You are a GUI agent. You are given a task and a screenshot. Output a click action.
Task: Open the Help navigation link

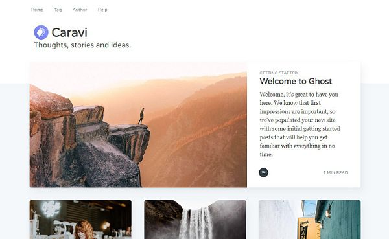click(x=102, y=10)
